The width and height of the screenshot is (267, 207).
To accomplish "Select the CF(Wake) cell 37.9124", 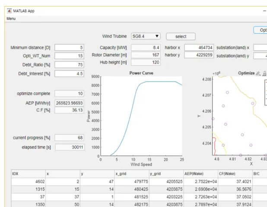I will tap(235, 204).
